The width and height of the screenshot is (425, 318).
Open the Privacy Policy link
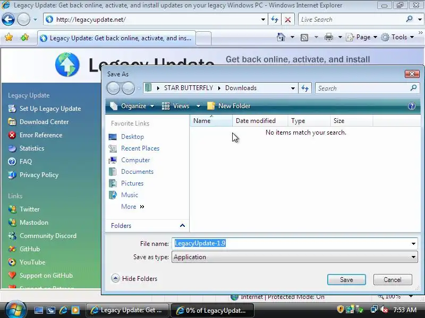tap(39, 175)
